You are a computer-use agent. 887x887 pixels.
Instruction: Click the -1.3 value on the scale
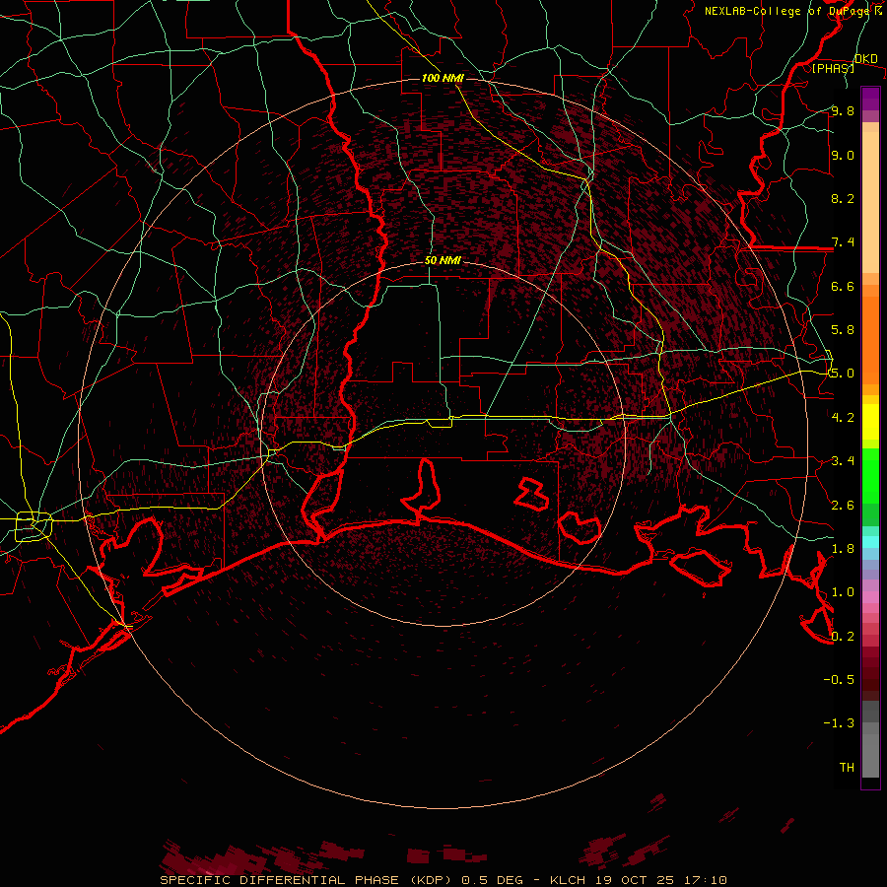(839, 723)
